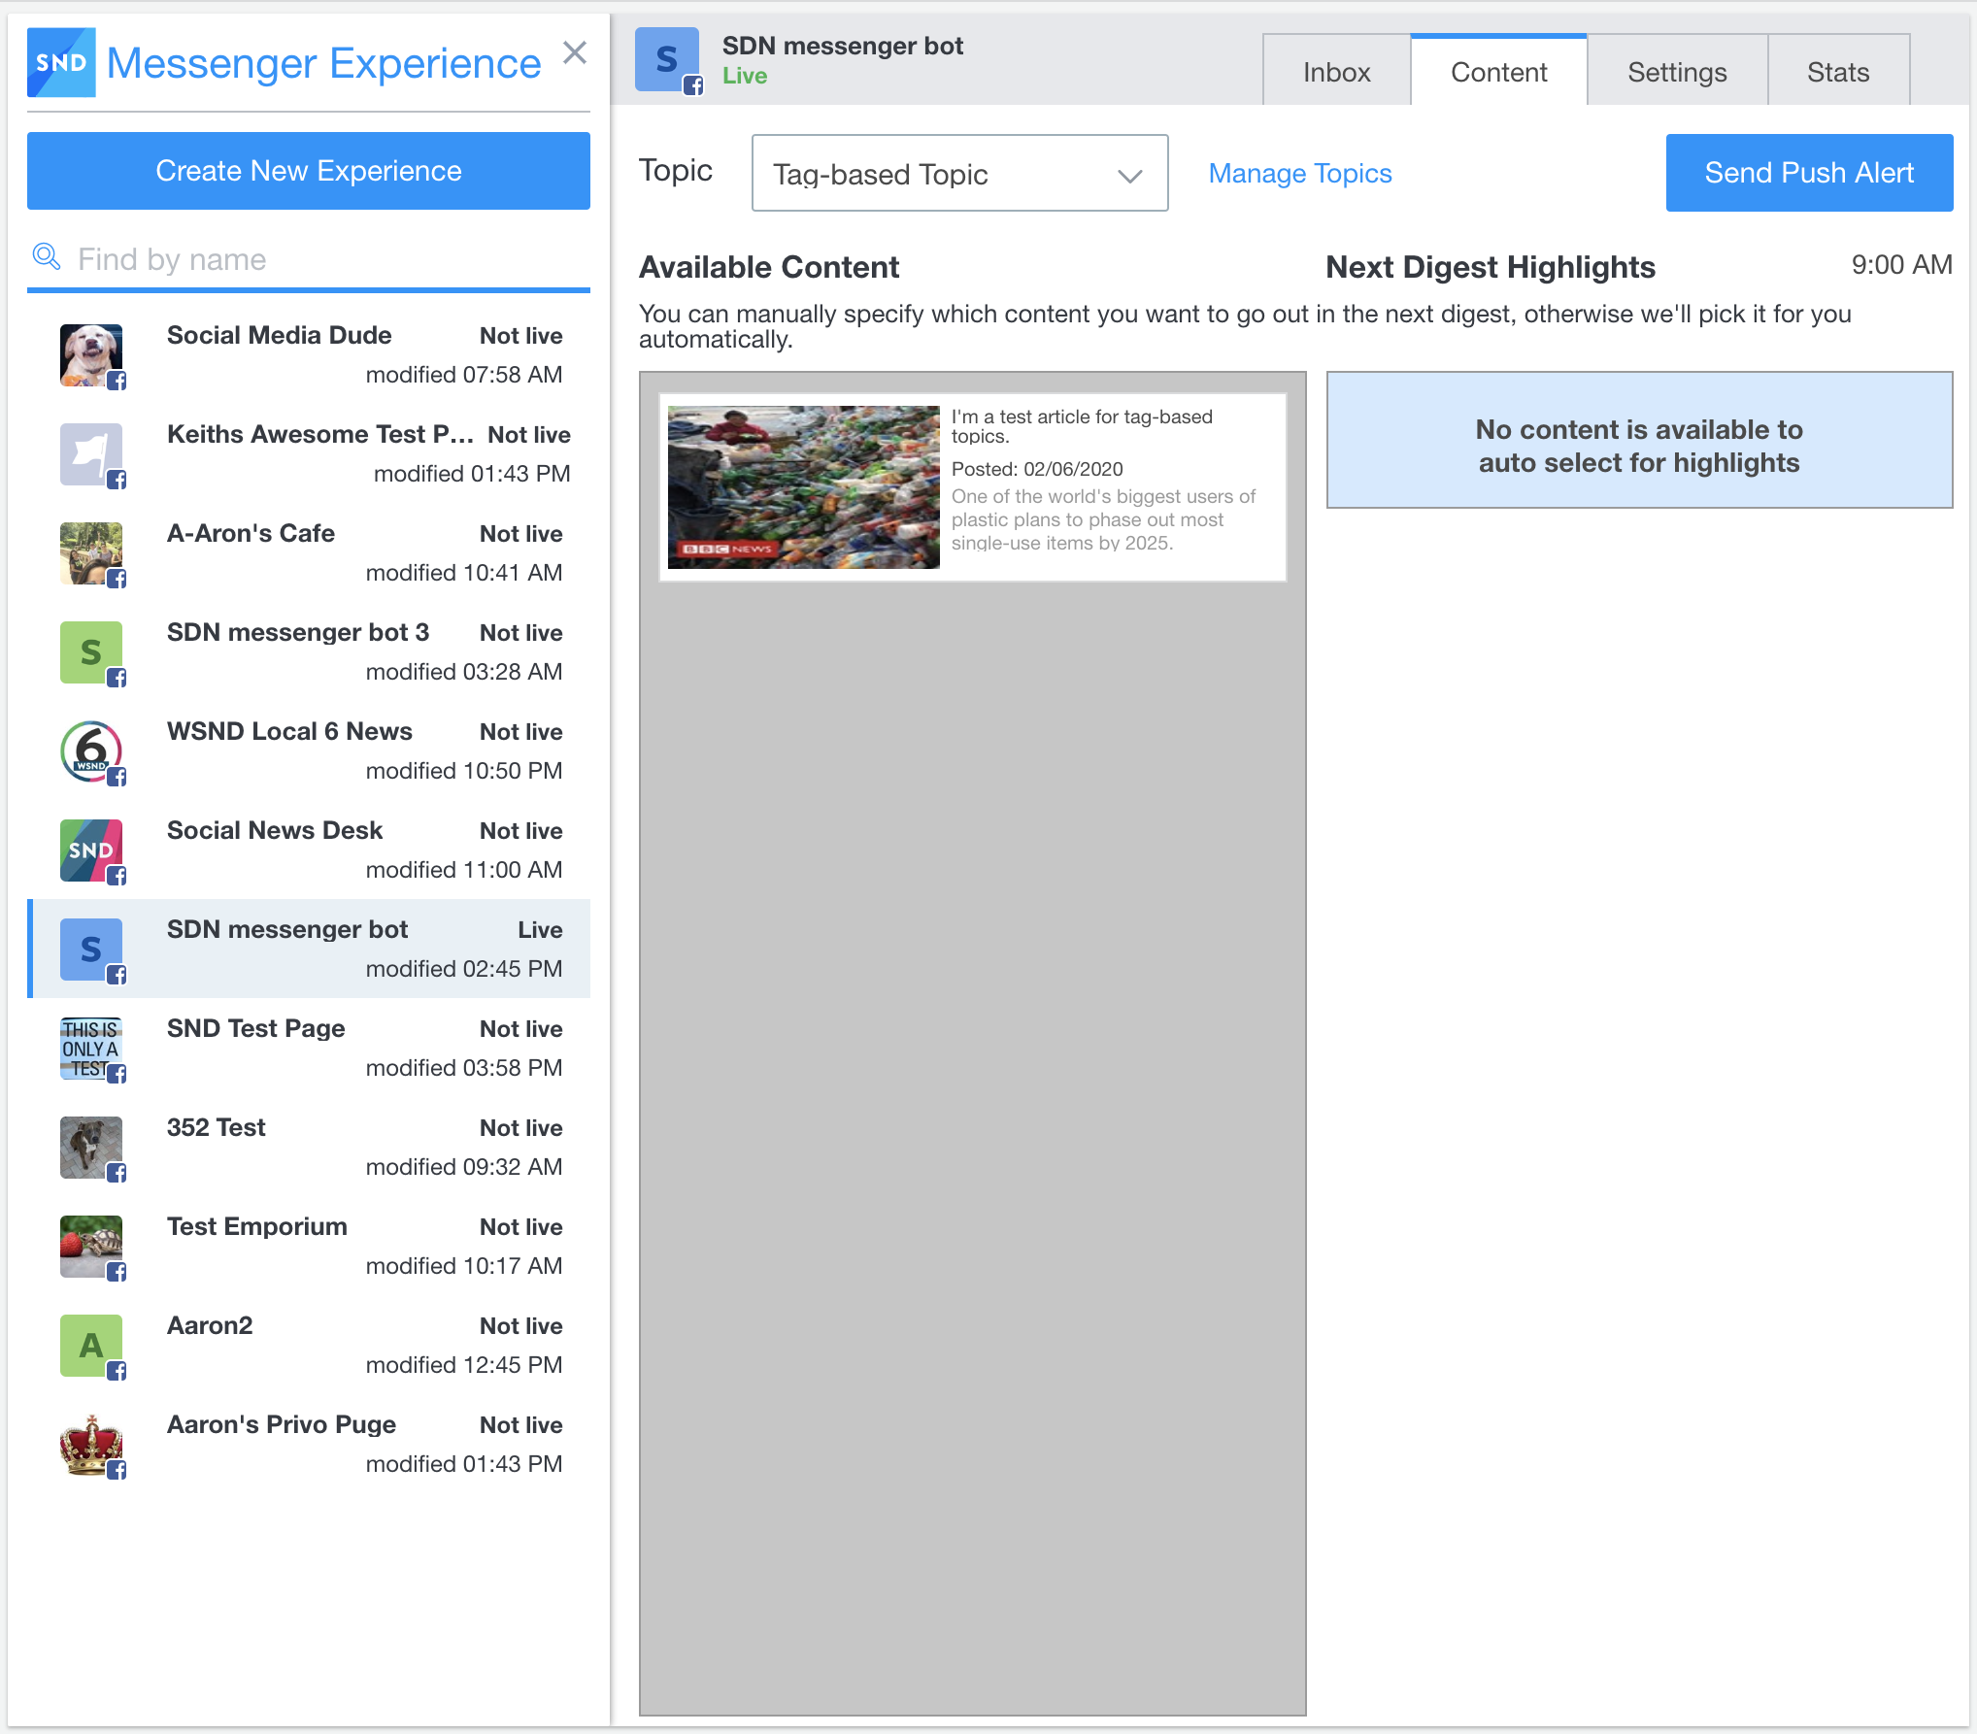
Task: Click Create New Experience button
Action: 309,171
